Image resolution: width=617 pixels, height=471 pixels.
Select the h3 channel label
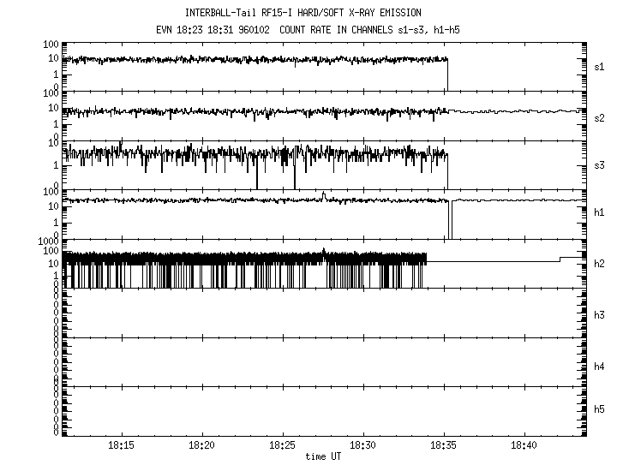pos(600,313)
